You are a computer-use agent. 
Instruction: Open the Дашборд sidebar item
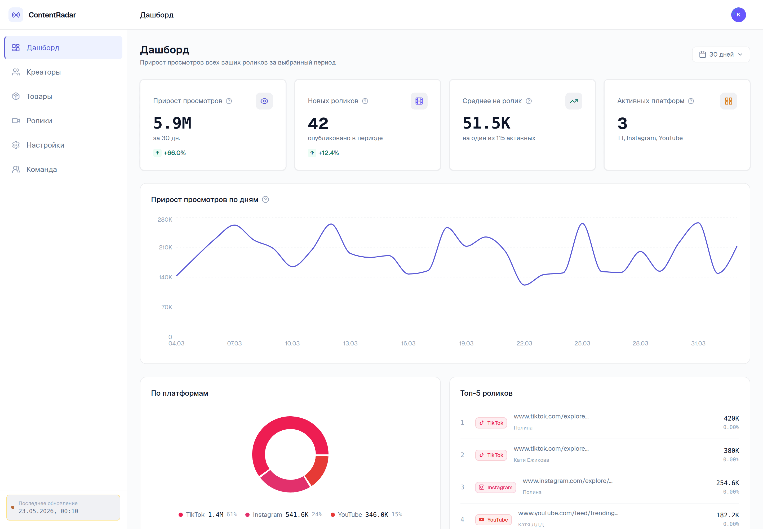click(x=63, y=48)
